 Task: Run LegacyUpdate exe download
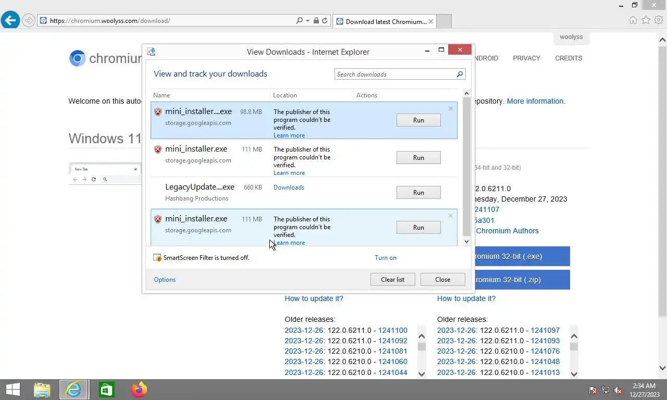click(418, 193)
